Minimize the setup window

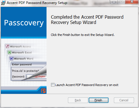point(114,2)
